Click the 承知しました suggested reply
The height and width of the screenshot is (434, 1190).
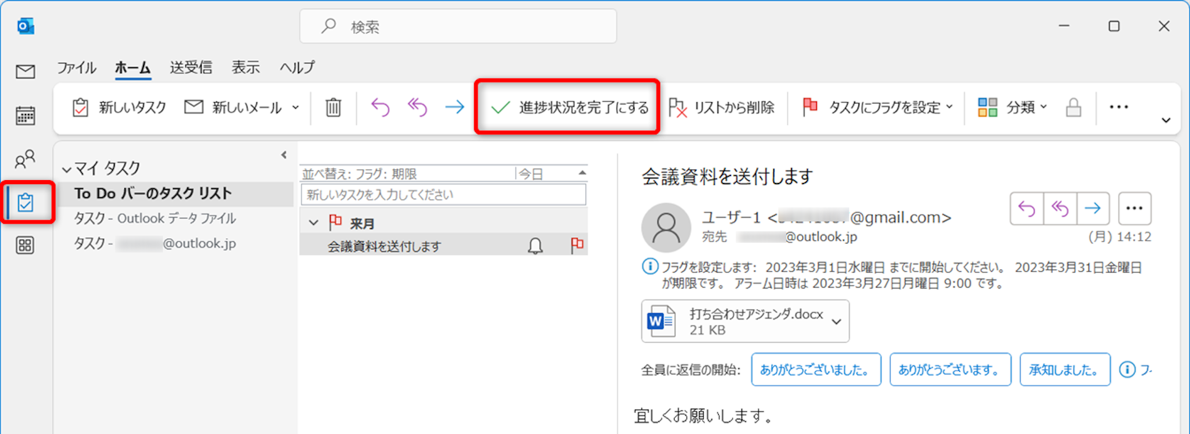1064,370
